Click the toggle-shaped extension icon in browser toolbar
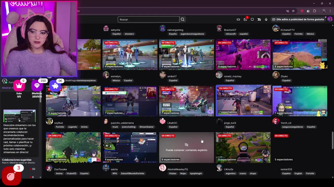334x187 pixels. [308, 11]
